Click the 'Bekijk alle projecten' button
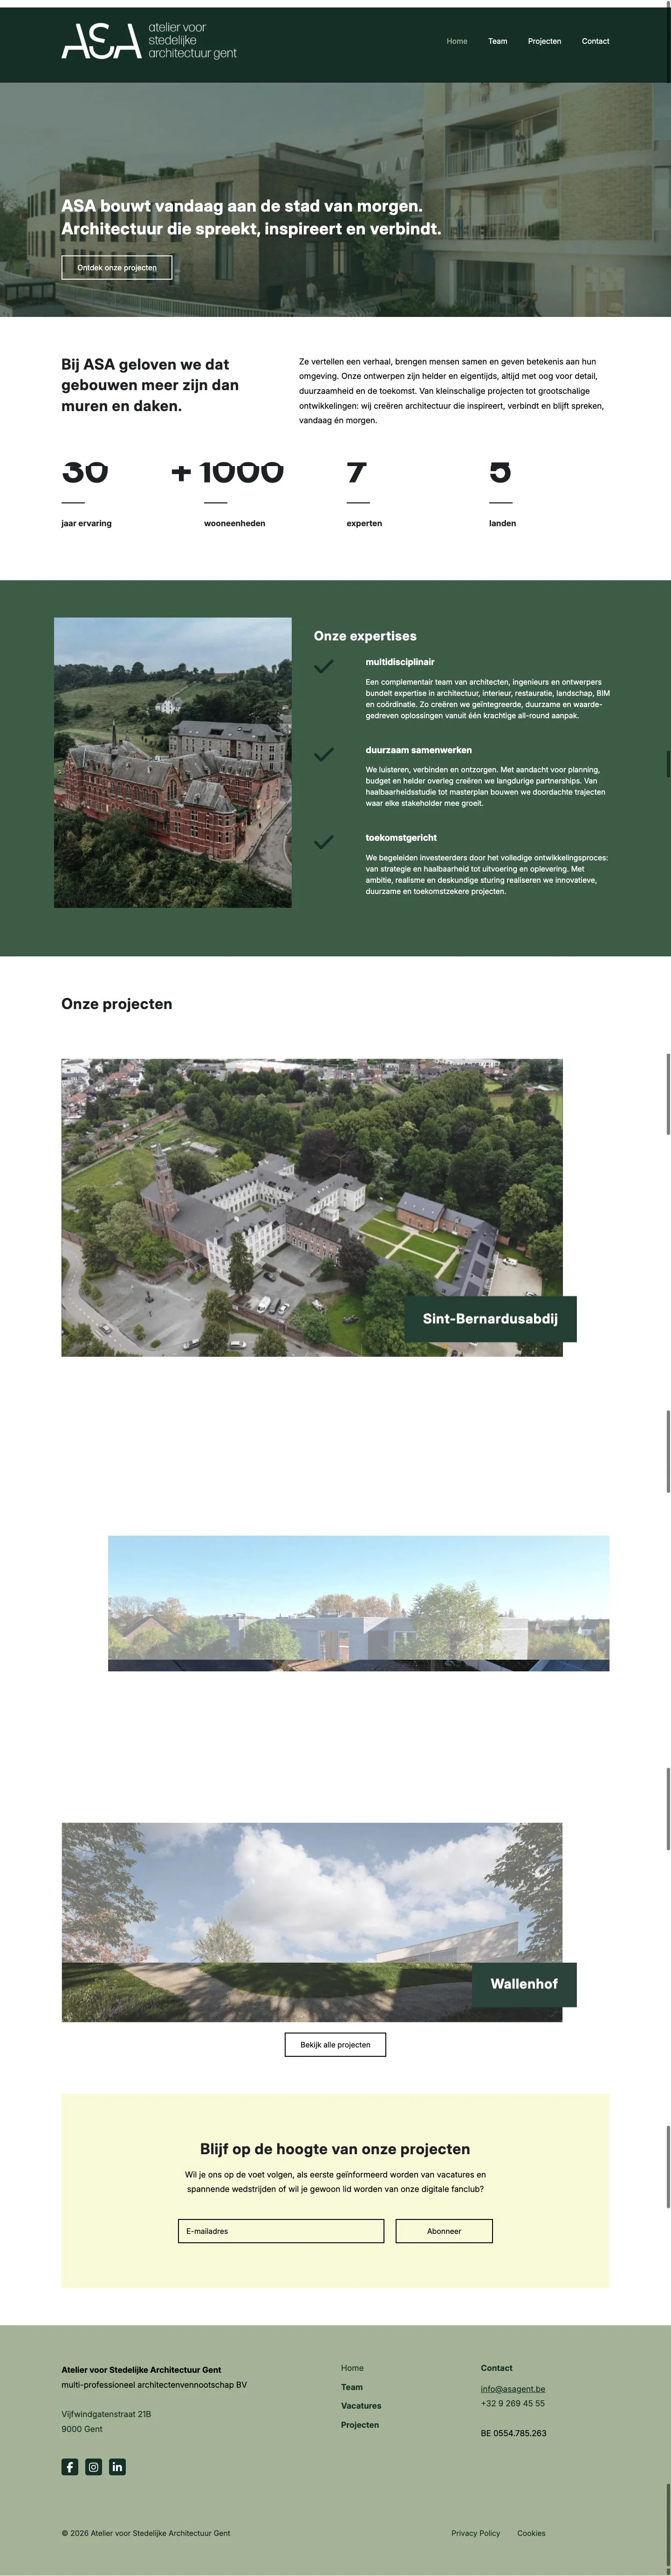Viewport: 671px width, 2576px height. pyautogui.click(x=335, y=2045)
